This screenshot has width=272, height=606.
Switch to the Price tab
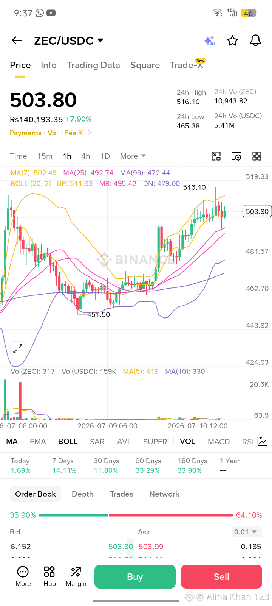20,65
